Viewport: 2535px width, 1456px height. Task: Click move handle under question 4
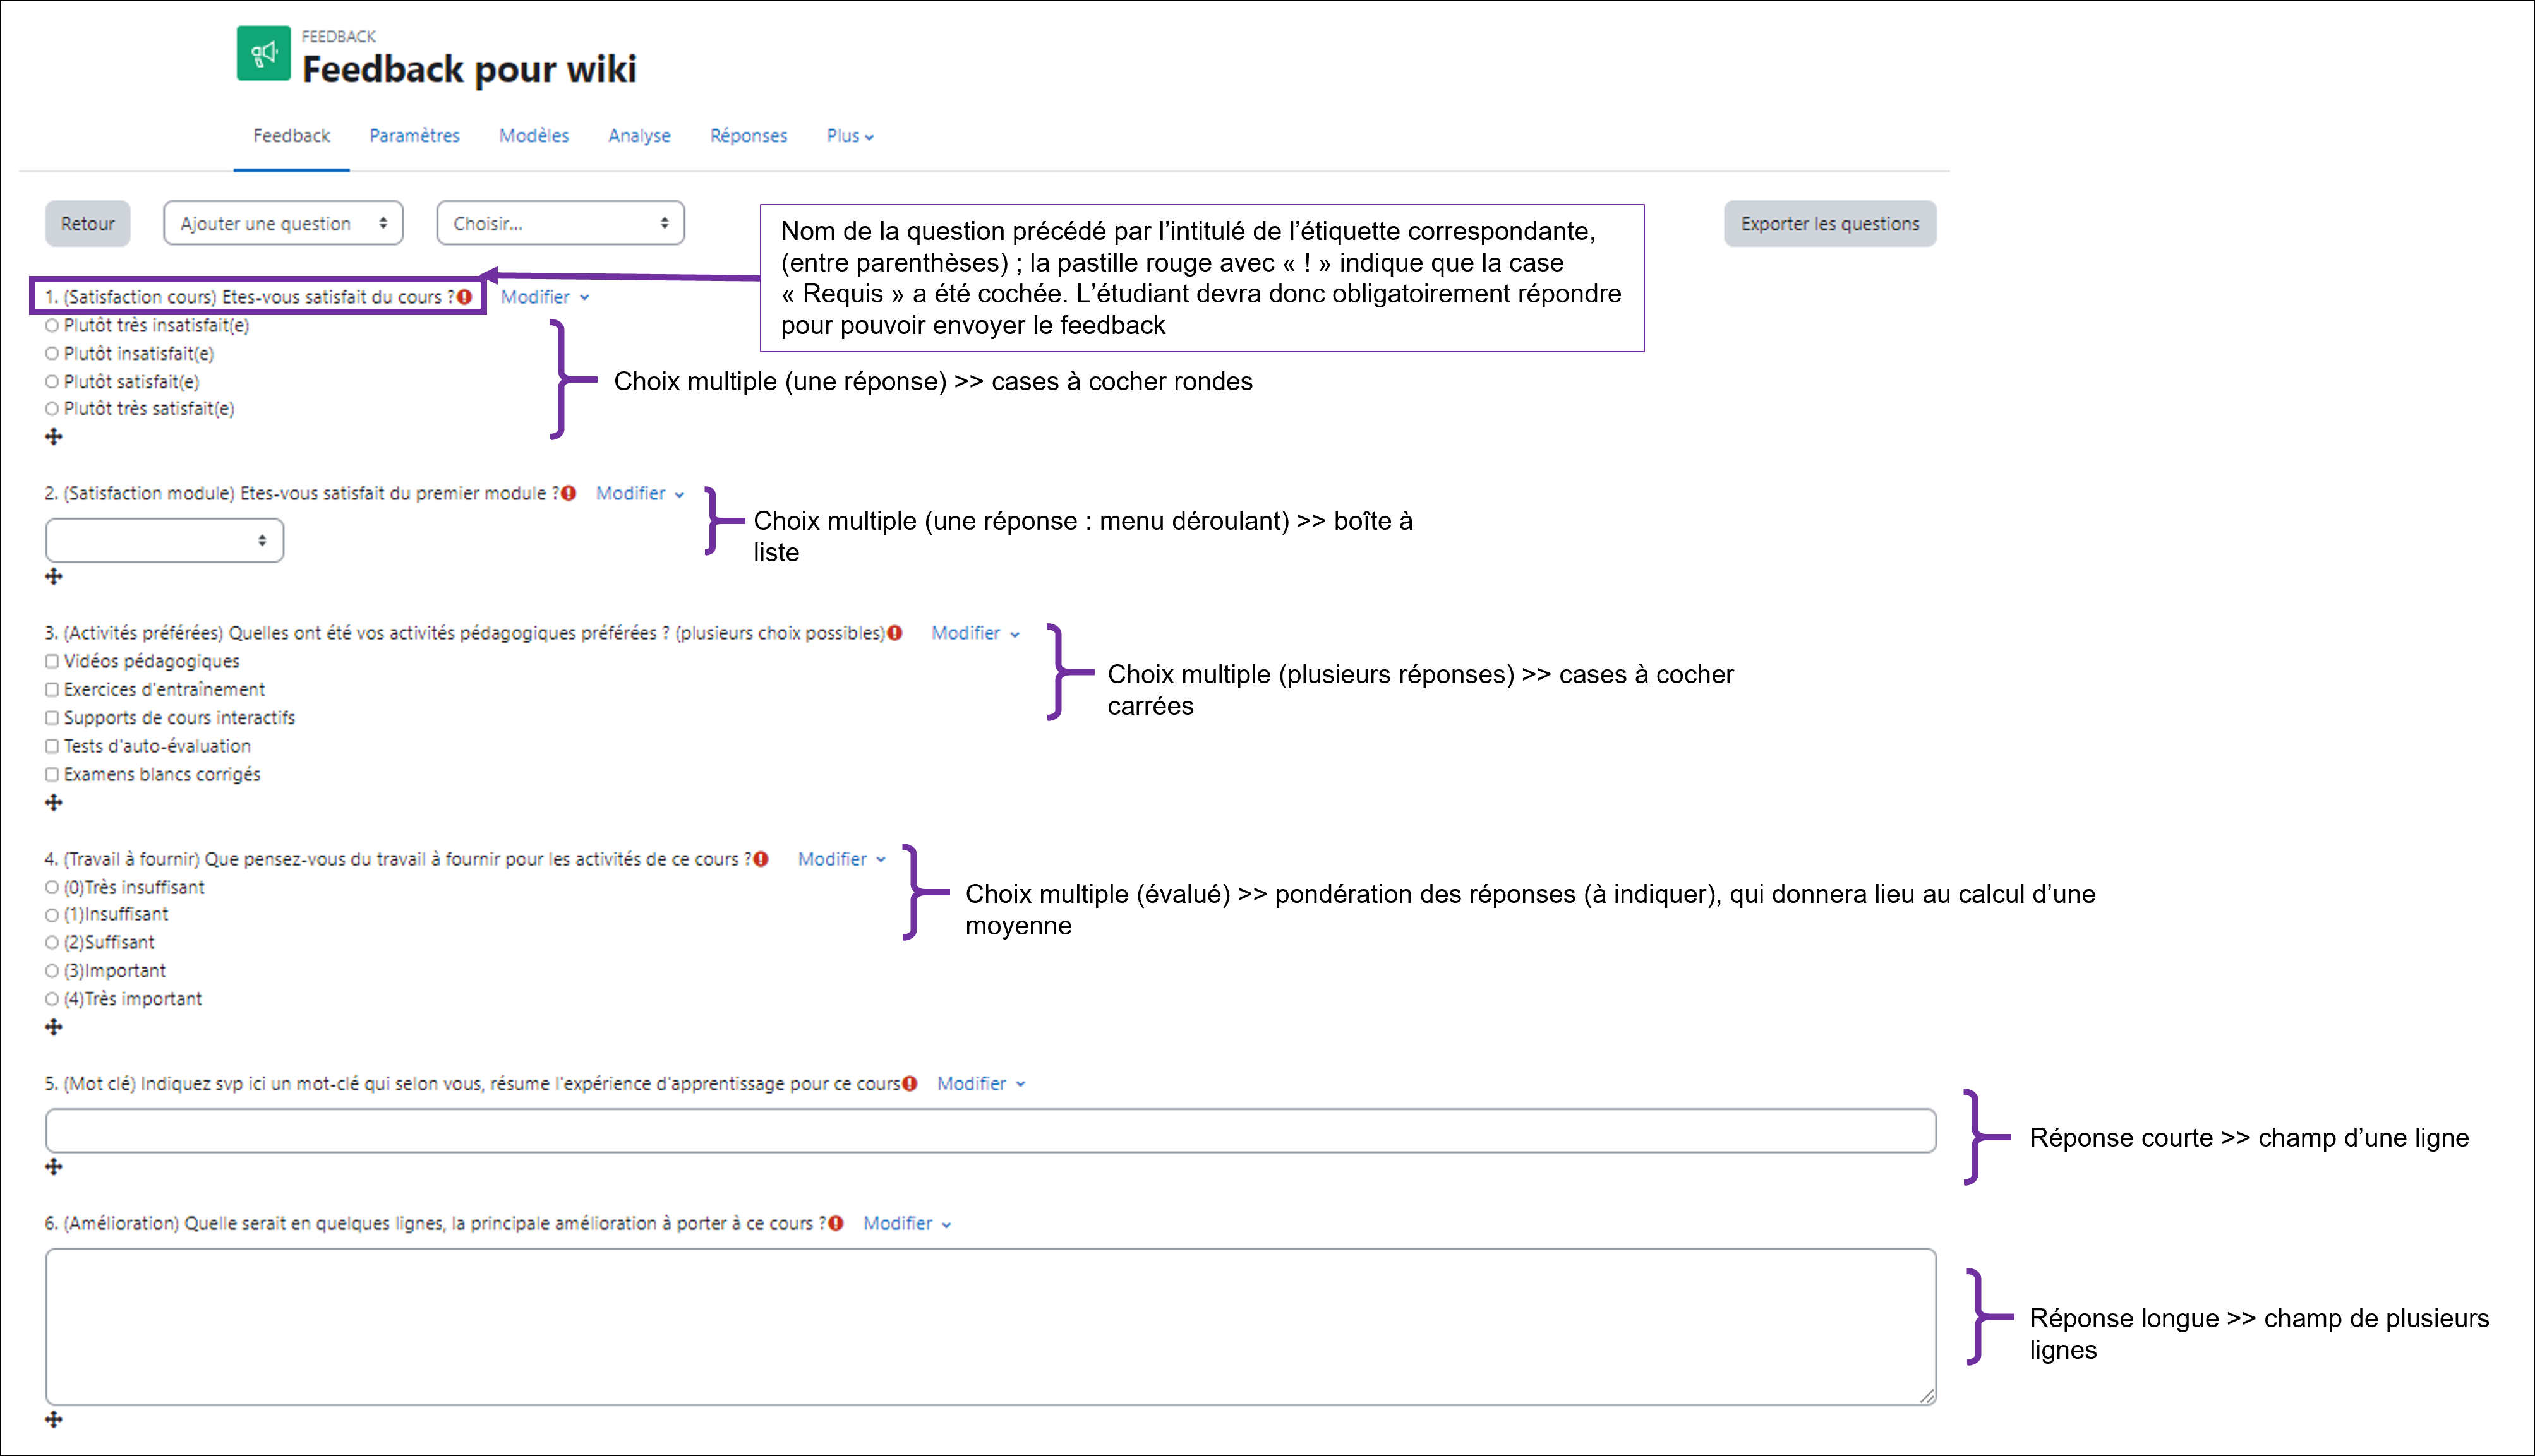coord(54,1027)
